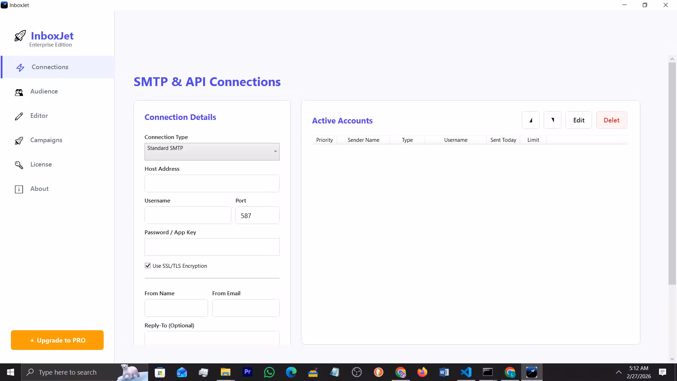Click the Windows taskbar search box
677x381 pixels.
click(x=85, y=372)
